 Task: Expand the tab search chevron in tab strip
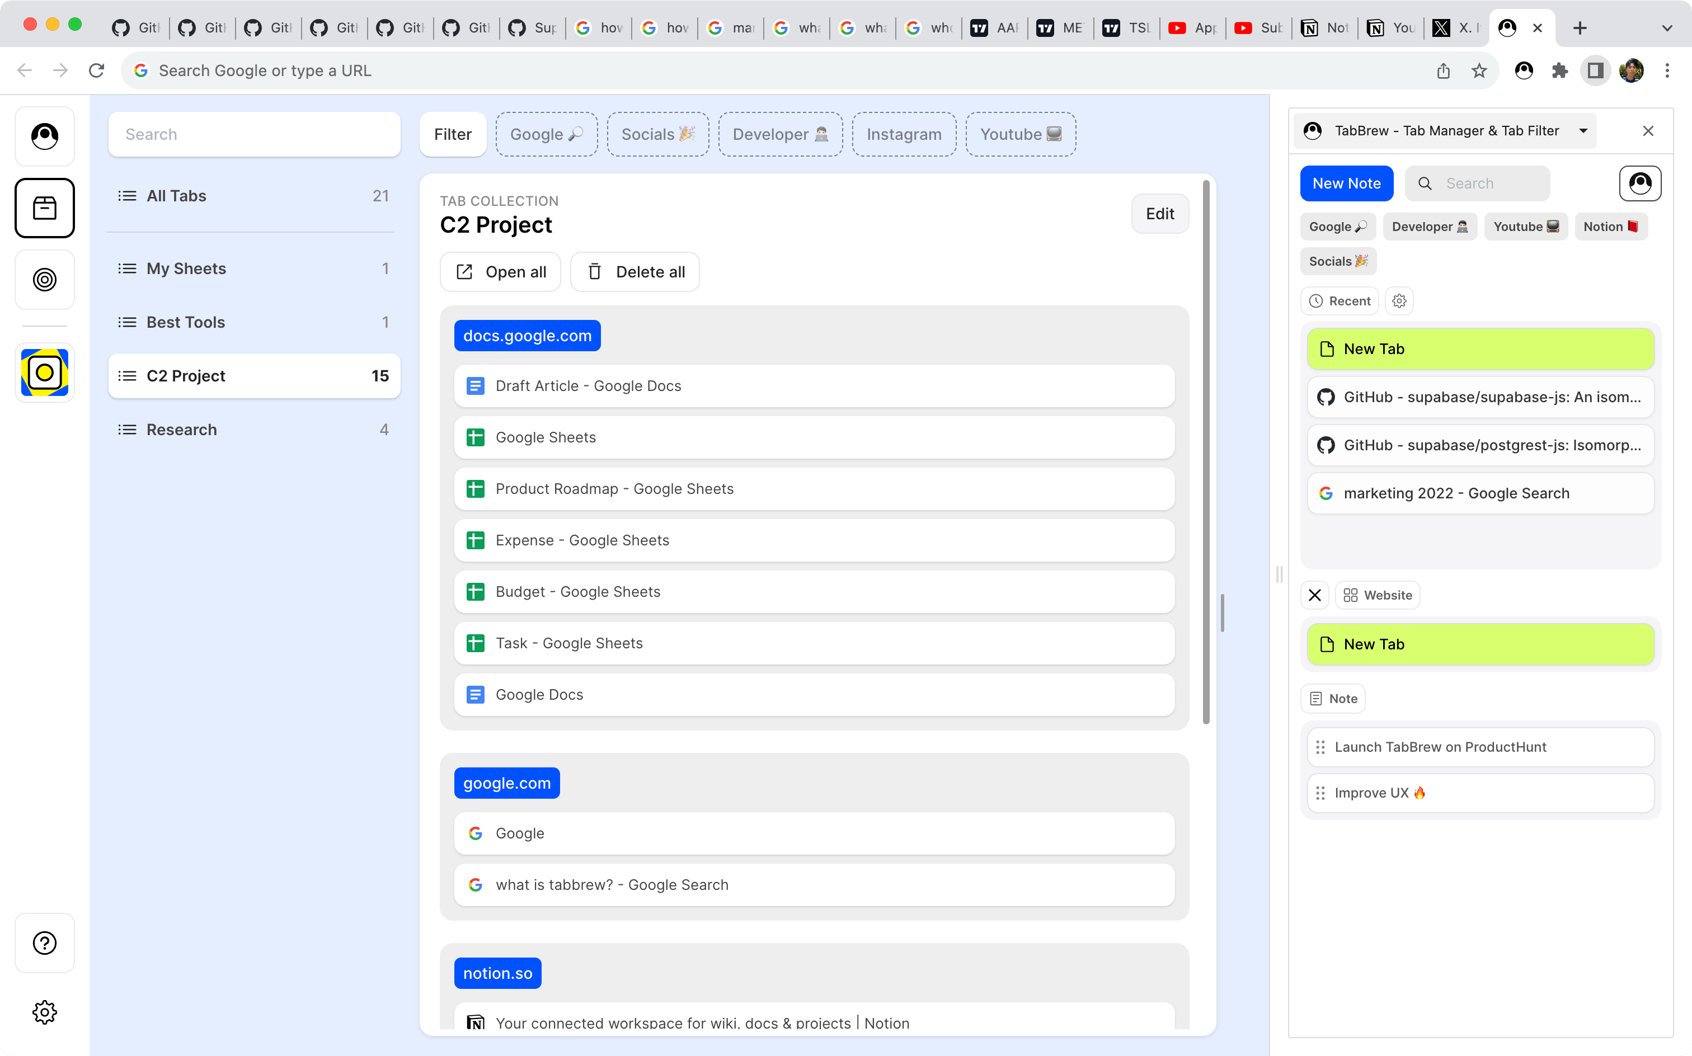pos(1667,28)
